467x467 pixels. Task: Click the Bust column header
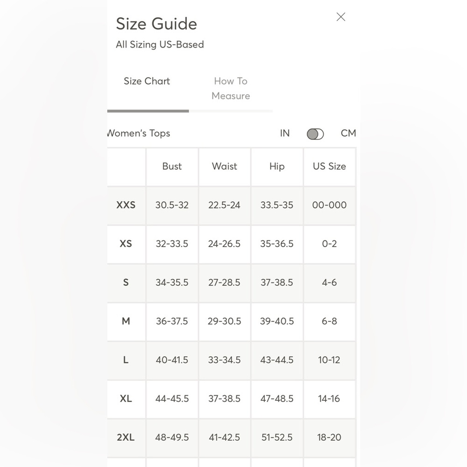tap(172, 166)
